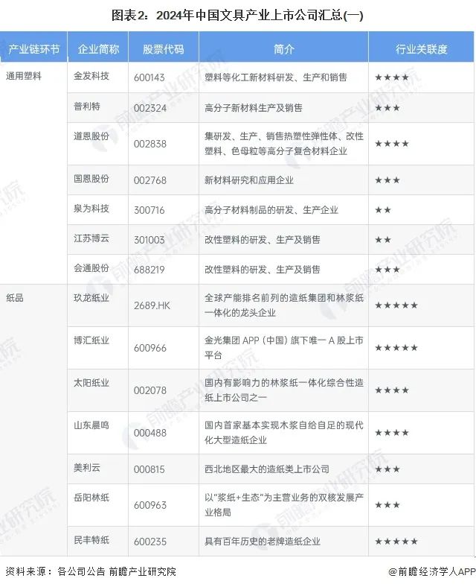Click company name 金发科技
This screenshot has height=587, width=476.
91,76
